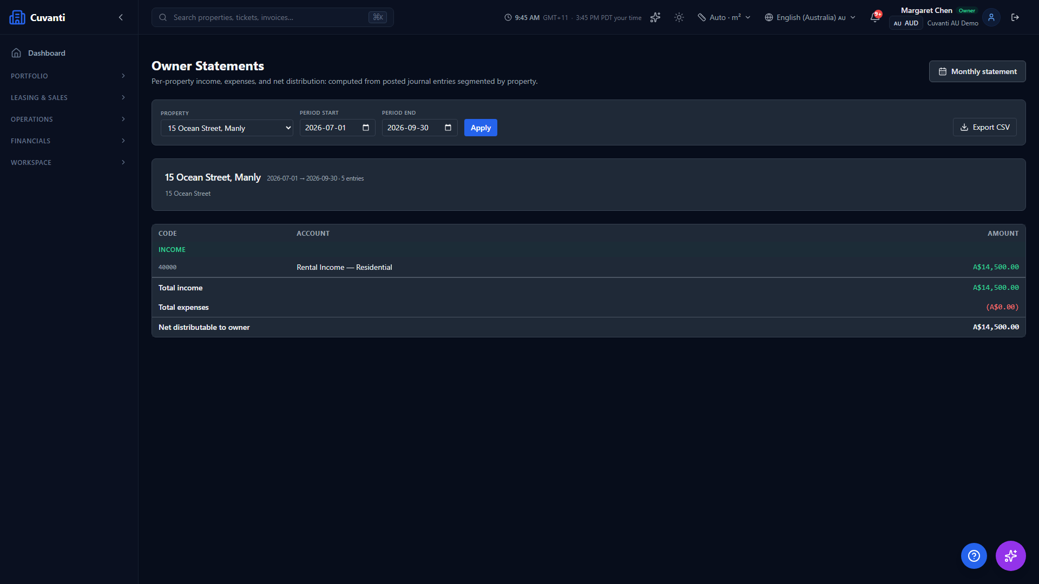Viewport: 1039px width, 584px height.
Task: Click the Apply button
Action: [481, 128]
